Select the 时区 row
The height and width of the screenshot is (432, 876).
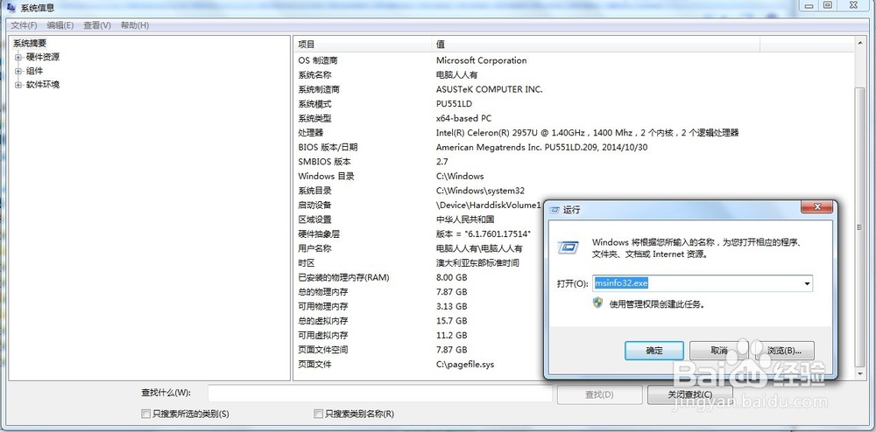(419, 263)
